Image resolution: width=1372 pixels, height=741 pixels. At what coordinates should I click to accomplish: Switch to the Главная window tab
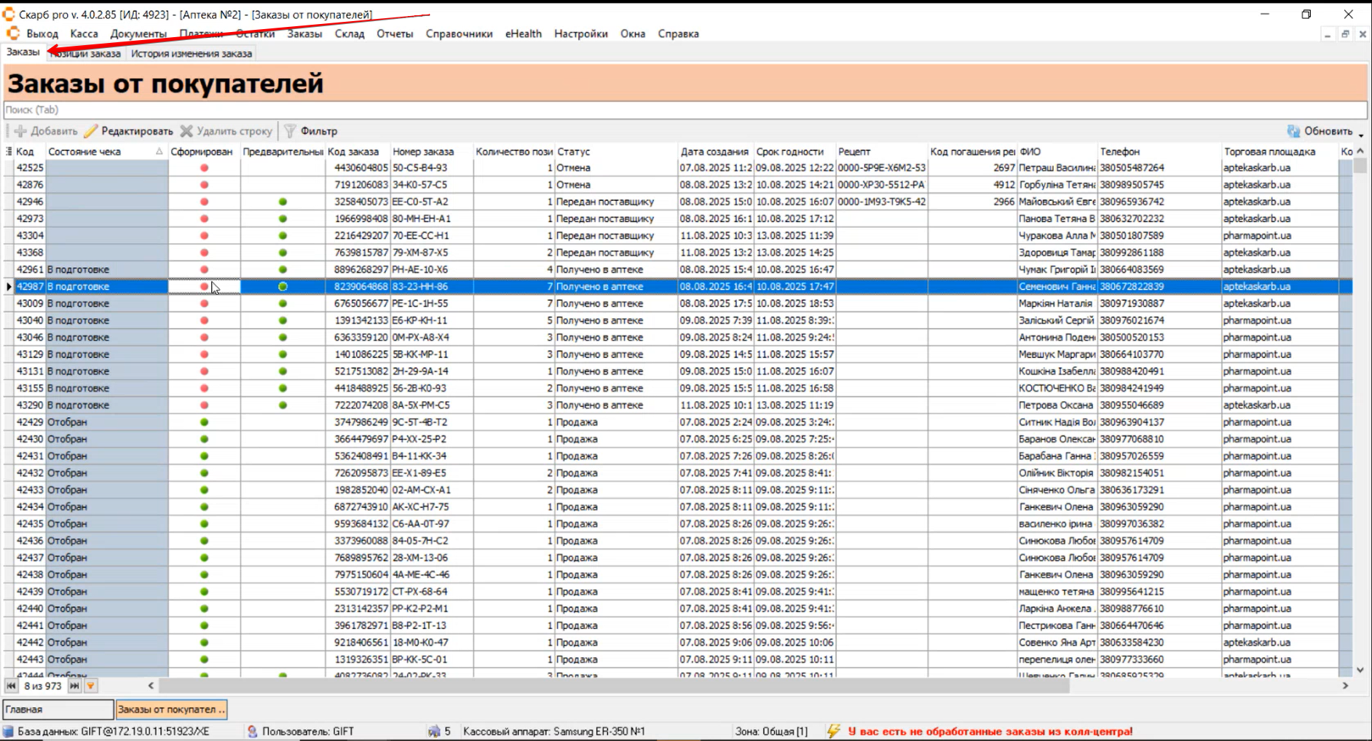(x=58, y=709)
